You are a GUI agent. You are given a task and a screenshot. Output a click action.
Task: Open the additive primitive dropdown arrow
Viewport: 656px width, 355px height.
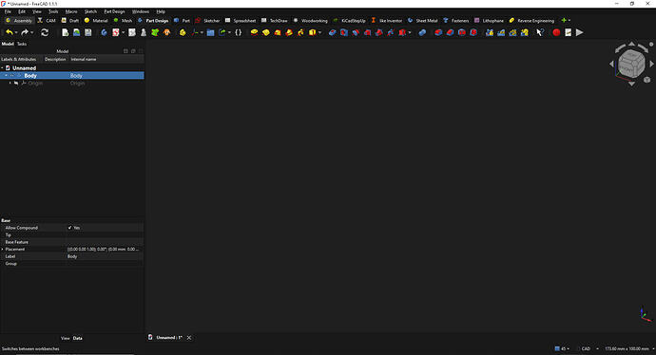tap(320, 32)
